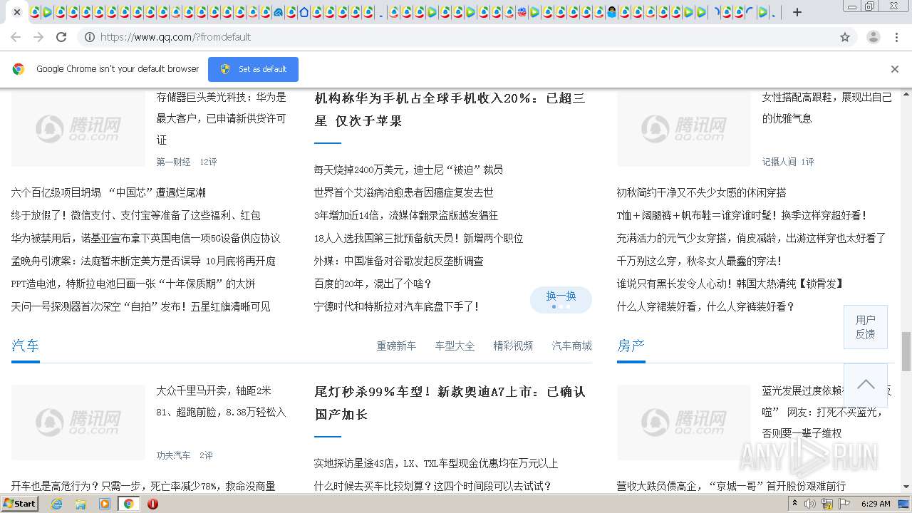
Task: Show hidden system tray icons
Action: (795, 504)
